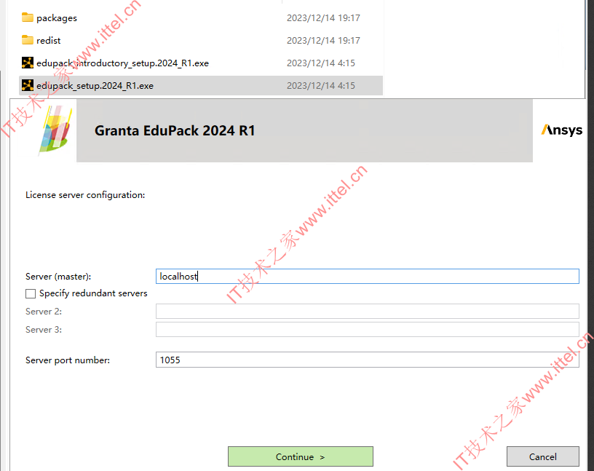Select the redist folder name
Viewport: 594px width, 471px height.
[49, 40]
